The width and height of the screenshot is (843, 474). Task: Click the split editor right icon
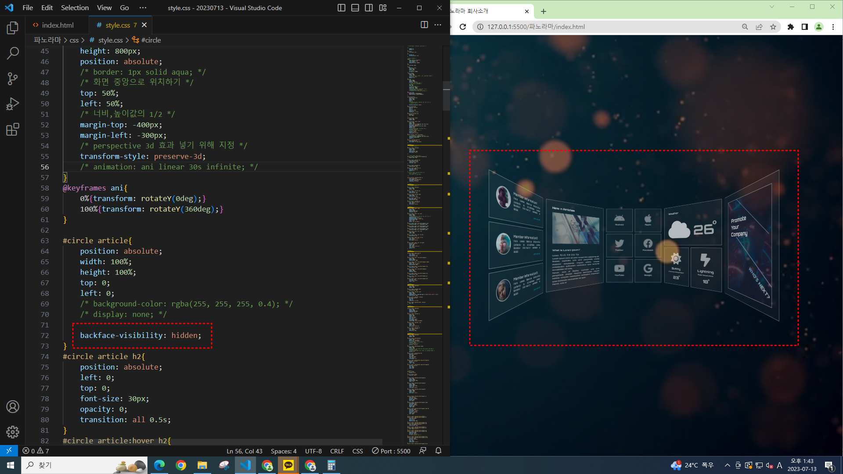(424, 25)
